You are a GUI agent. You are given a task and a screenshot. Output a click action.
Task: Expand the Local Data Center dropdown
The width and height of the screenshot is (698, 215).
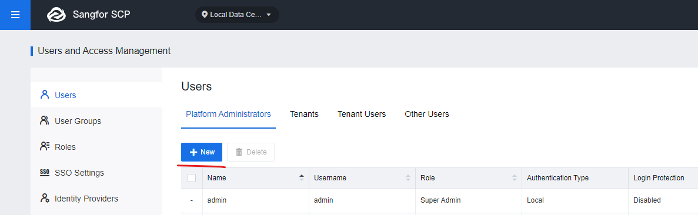(237, 15)
